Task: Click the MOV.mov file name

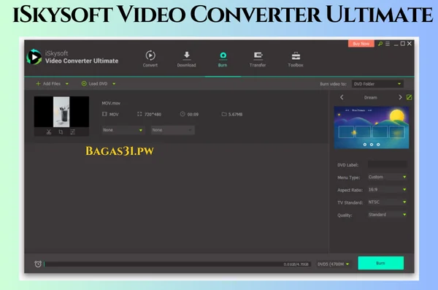Action: [111, 103]
